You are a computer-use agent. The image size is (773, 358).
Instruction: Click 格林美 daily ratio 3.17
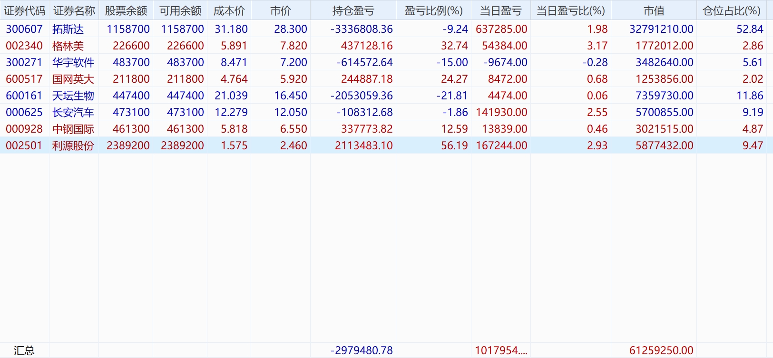(597, 46)
